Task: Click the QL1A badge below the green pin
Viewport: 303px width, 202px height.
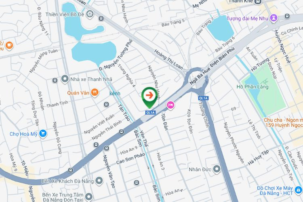Action: coord(150,112)
